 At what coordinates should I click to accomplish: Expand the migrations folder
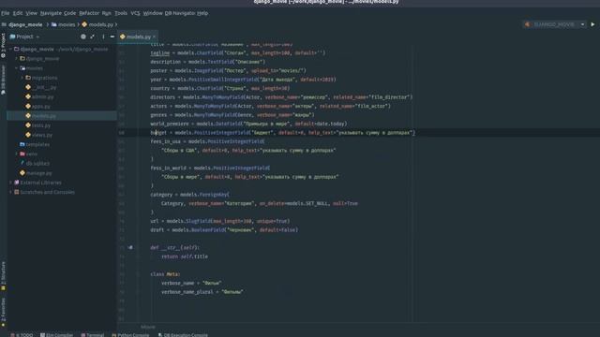coord(22,78)
